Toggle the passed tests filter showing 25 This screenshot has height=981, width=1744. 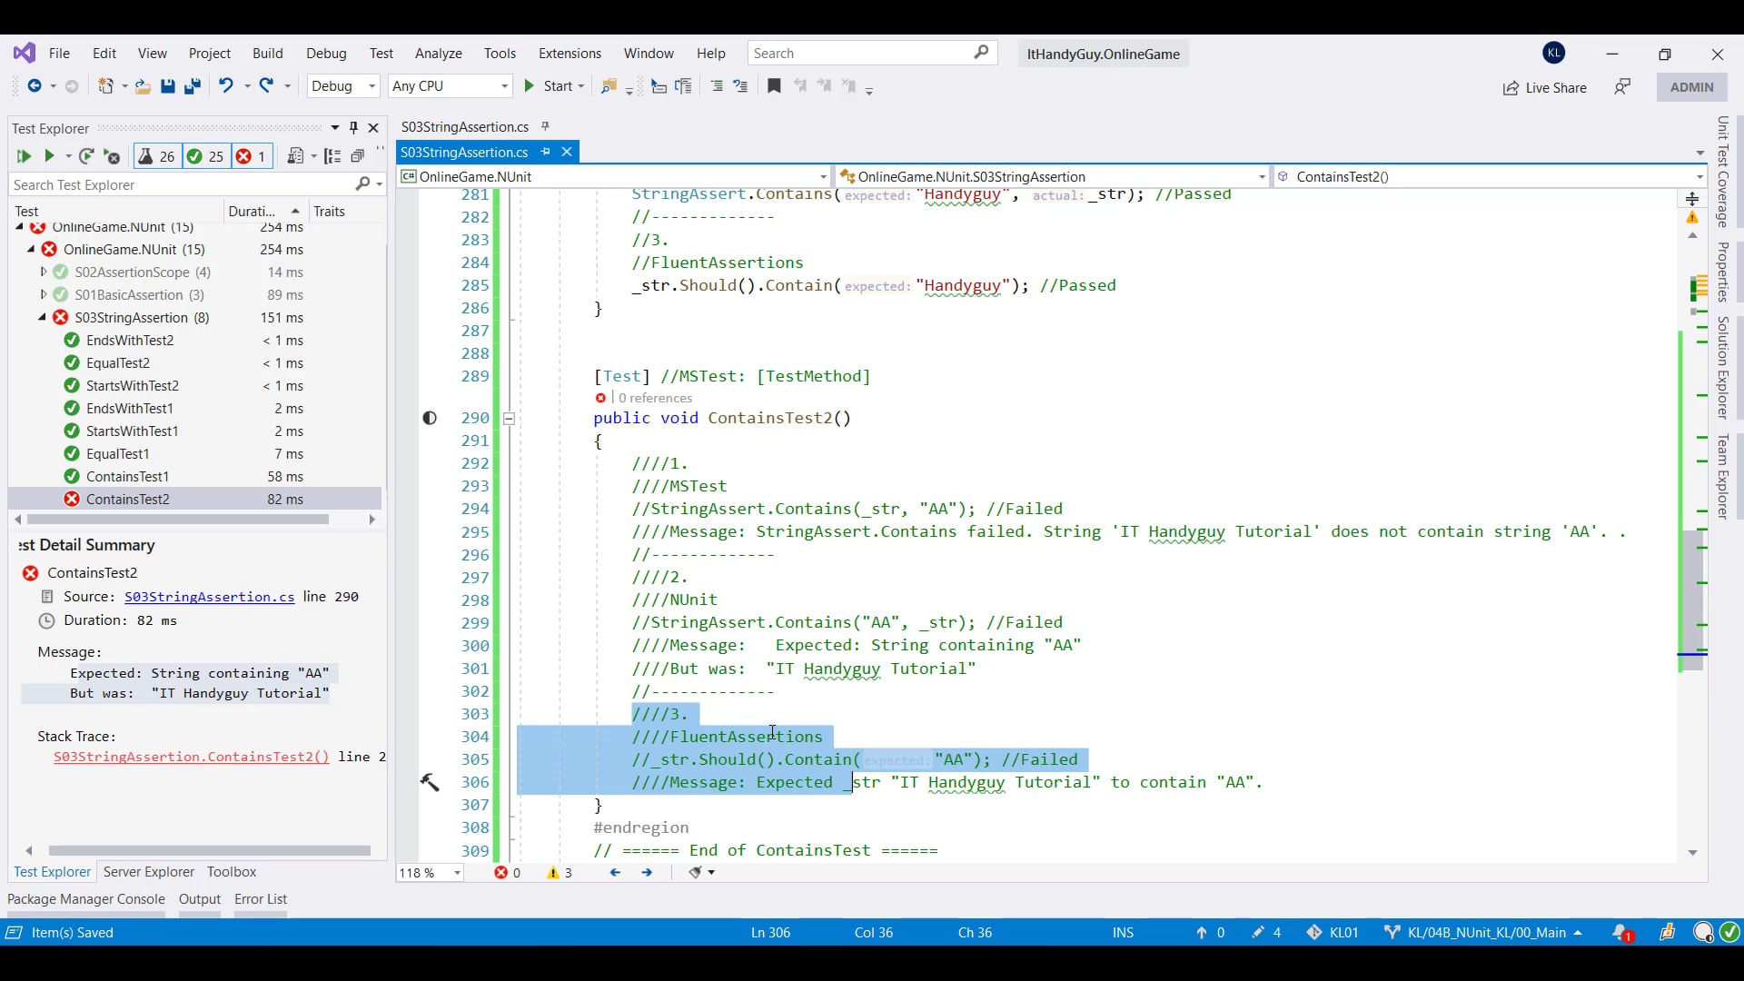point(205,156)
